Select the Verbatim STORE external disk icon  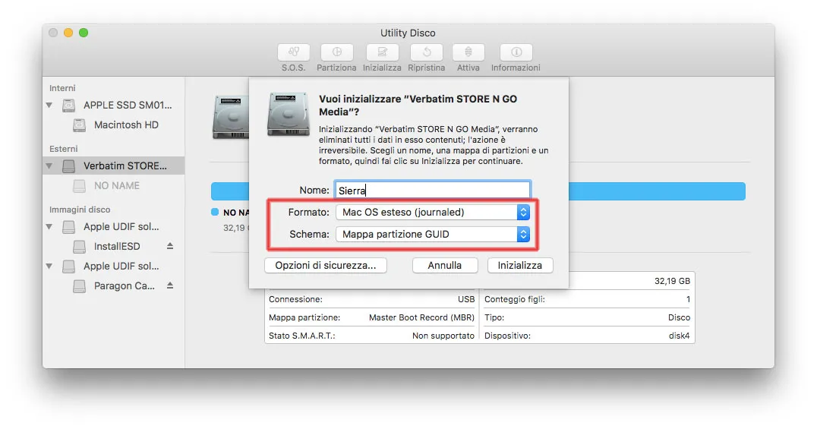pyautogui.click(x=69, y=166)
